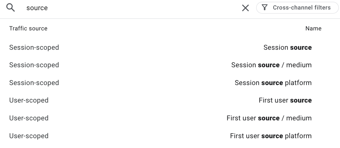The image size is (340, 148).
Task: Choose First user source / medium
Action: click(269, 118)
